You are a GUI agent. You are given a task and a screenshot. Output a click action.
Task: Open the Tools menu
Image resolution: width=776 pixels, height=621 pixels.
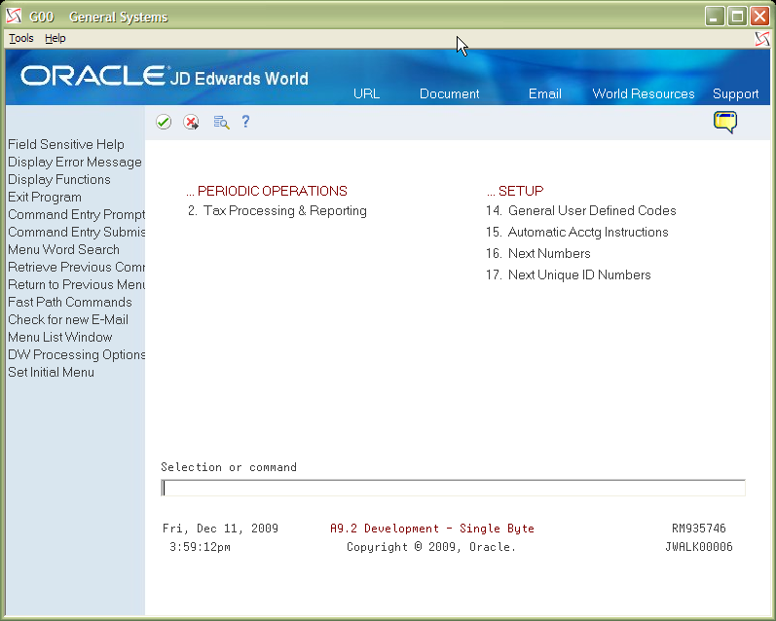(21, 38)
